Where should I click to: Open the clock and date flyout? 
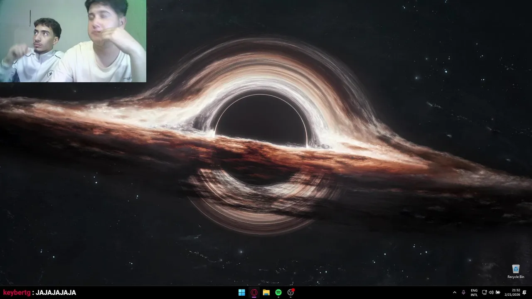(512, 292)
